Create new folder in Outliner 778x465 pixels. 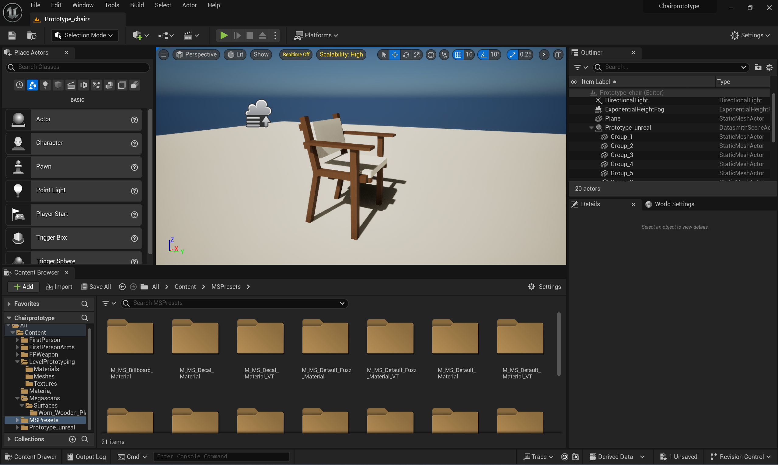click(758, 67)
